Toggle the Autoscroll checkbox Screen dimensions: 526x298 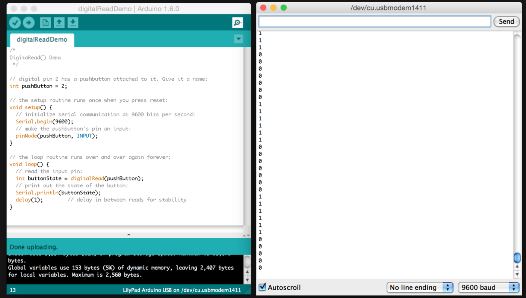point(263,287)
